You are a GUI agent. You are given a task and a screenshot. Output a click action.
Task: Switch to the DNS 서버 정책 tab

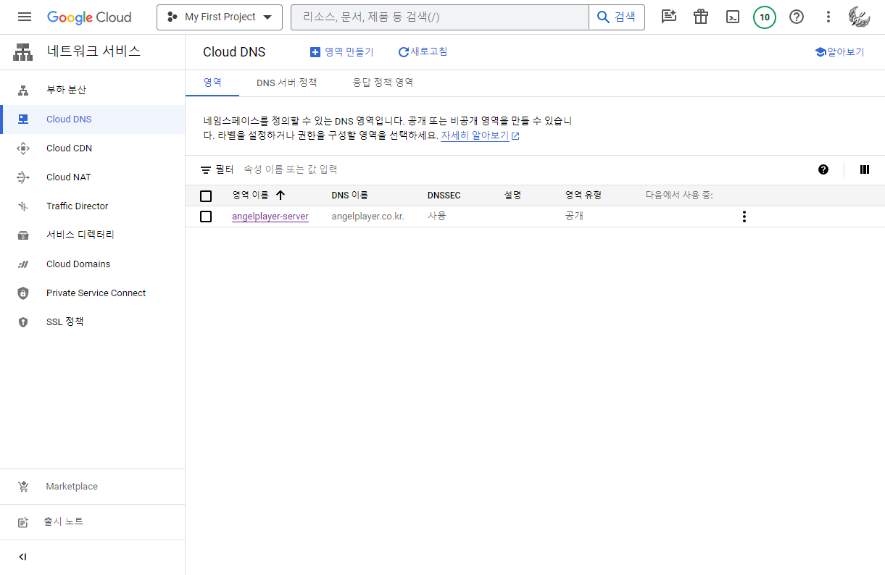click(287, 83)
